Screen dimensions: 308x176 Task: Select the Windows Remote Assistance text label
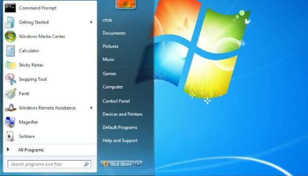pyautogui.click(x=47, y=108)
